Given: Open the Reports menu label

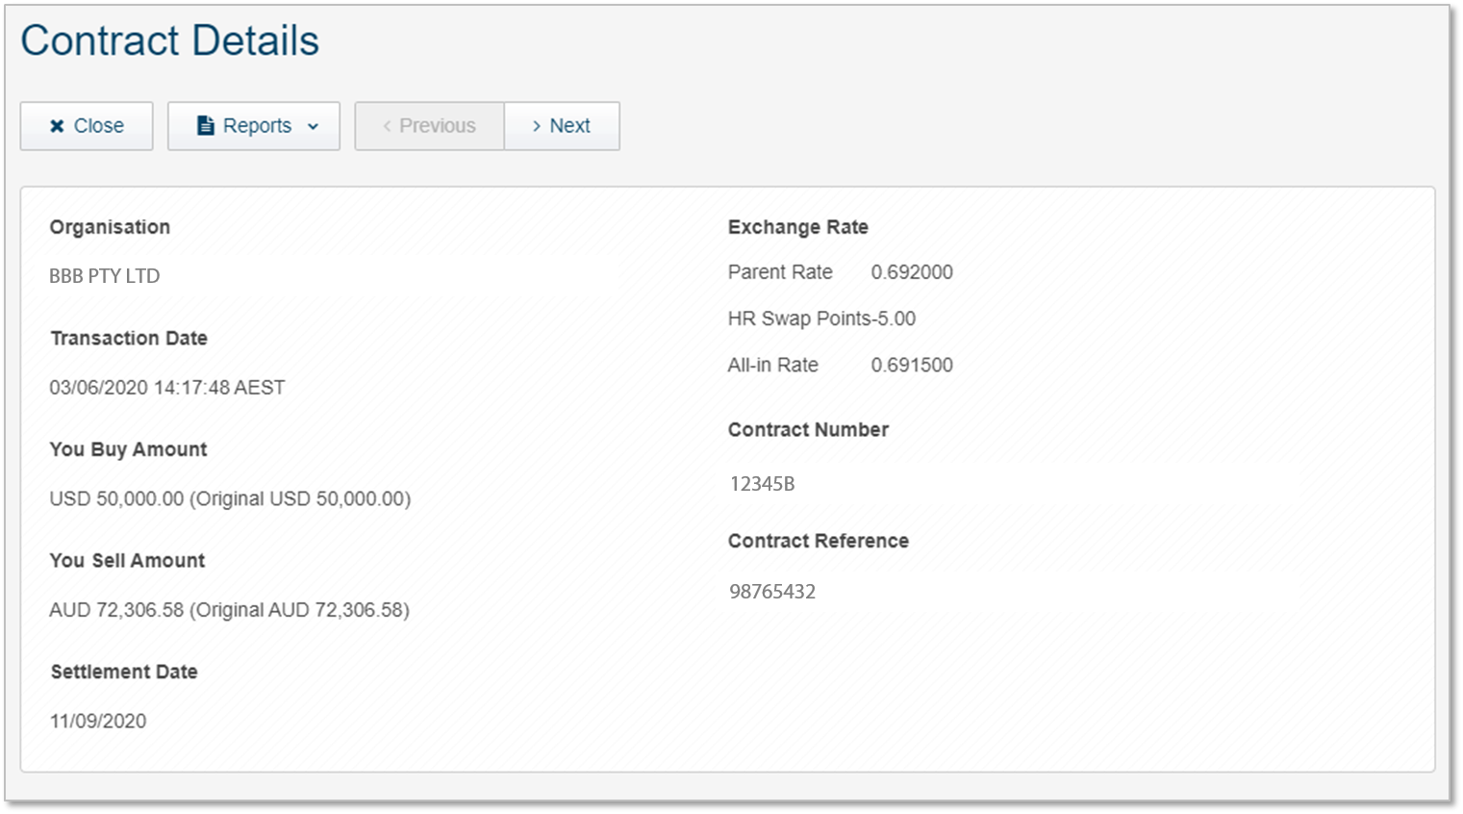Looking at the screenshot, I should tap(257, 126).
